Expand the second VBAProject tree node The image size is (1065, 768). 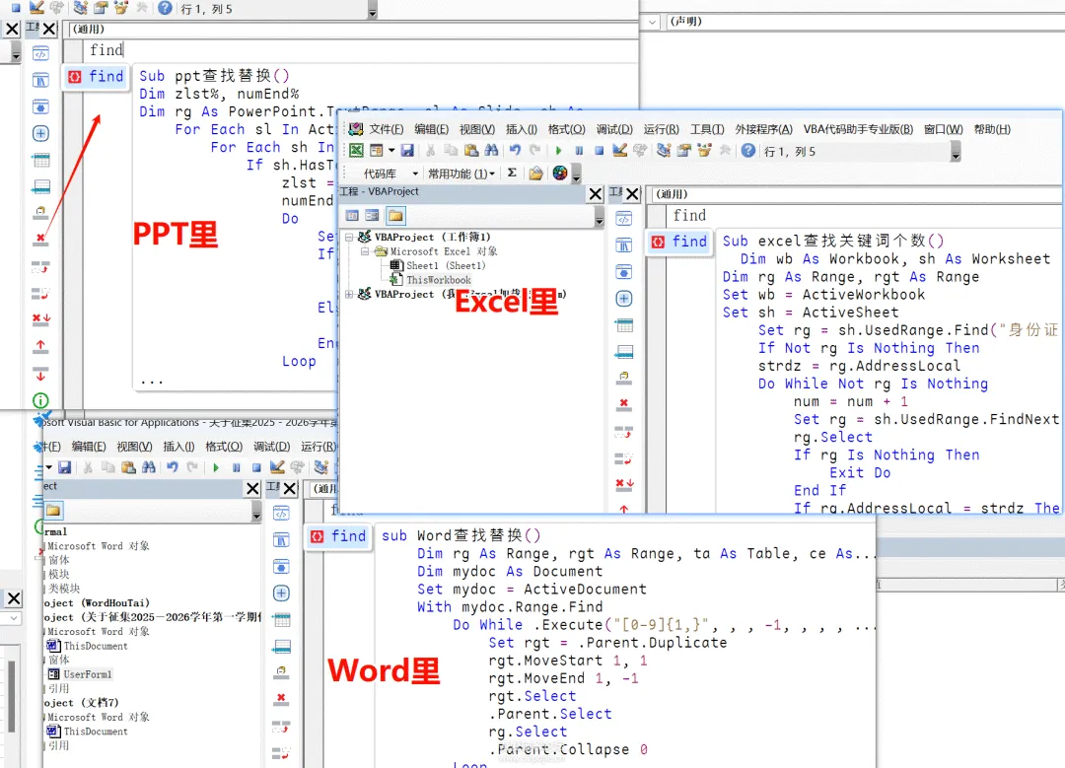tap(349, 294)
